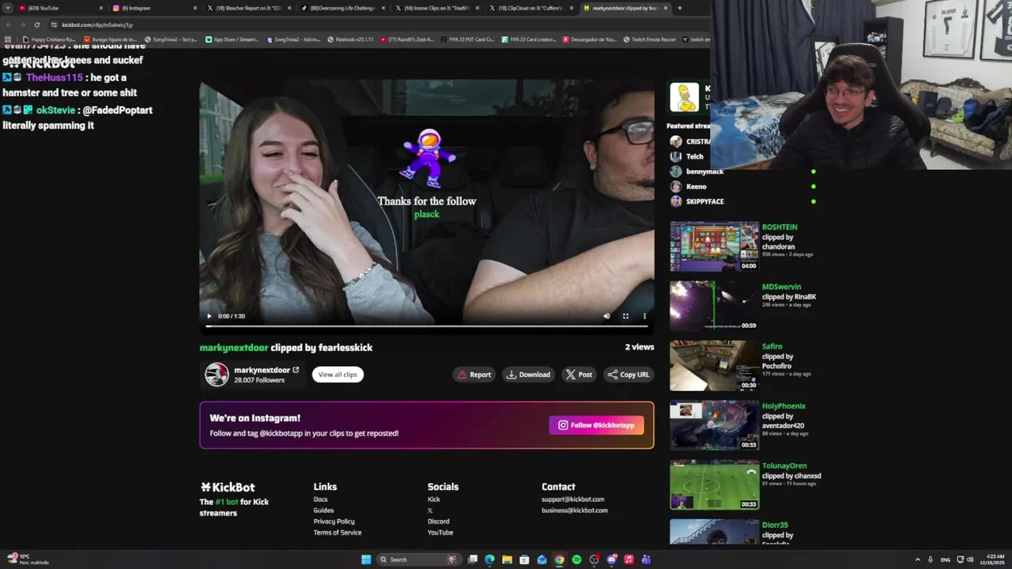The height and width of the screenshot is (569, 1012).
Task: Open Google Chrome from taskbar
Action: click(559, 560)
